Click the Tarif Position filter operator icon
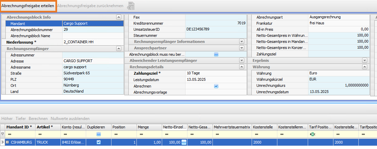Screen dimensions: 377x149 [313, 134]
